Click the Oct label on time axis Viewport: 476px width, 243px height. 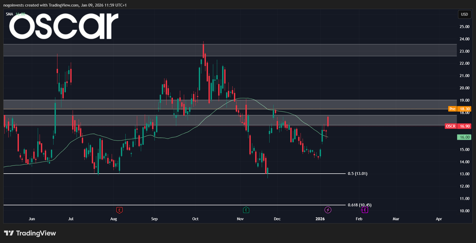(x=195, y=218)
